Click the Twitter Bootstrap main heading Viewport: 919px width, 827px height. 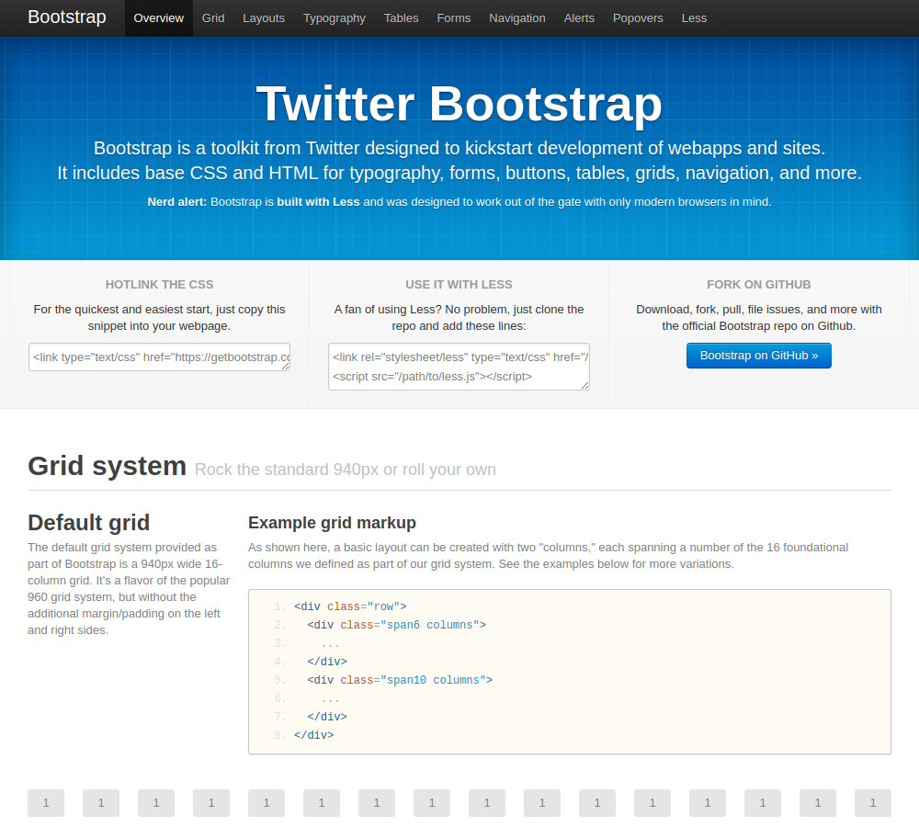click(x=459, y=105)
